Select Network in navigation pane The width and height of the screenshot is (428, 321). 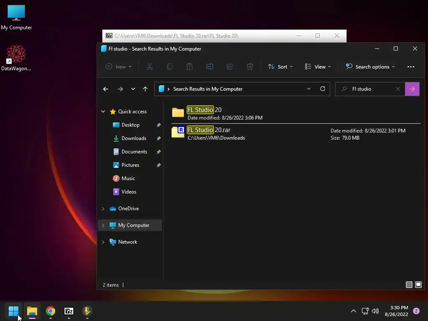point(127,242)
